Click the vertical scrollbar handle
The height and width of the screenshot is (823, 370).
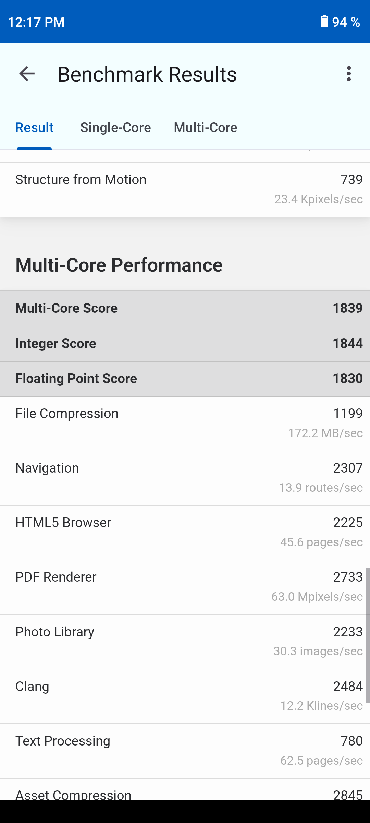[368, 635]
